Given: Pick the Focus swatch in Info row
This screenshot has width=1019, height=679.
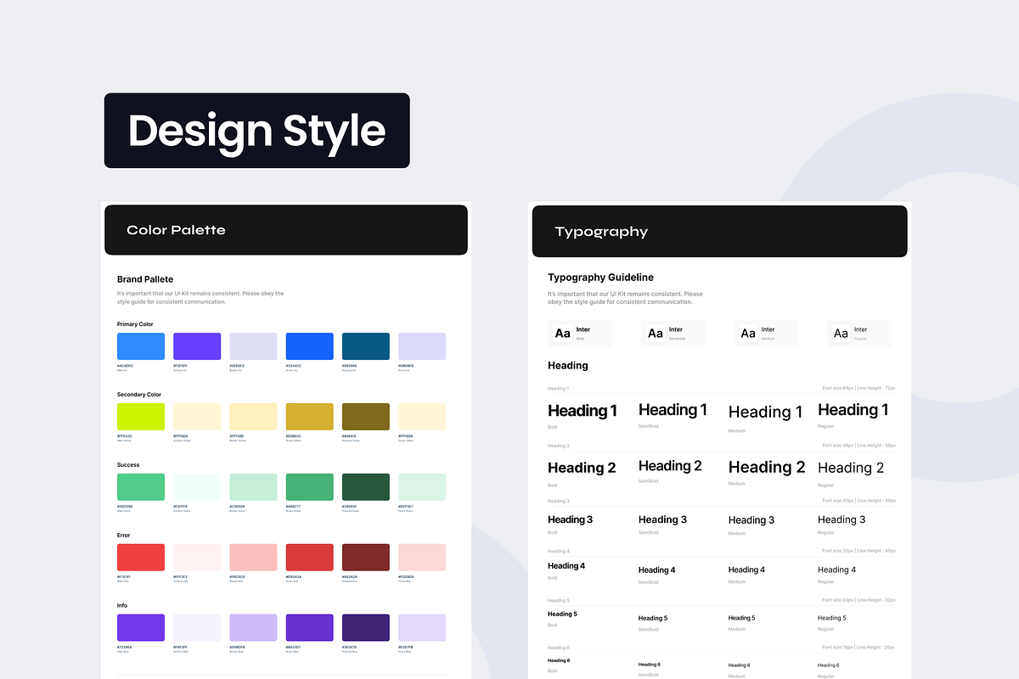Looking at the screenshot, I should (422, 628).
